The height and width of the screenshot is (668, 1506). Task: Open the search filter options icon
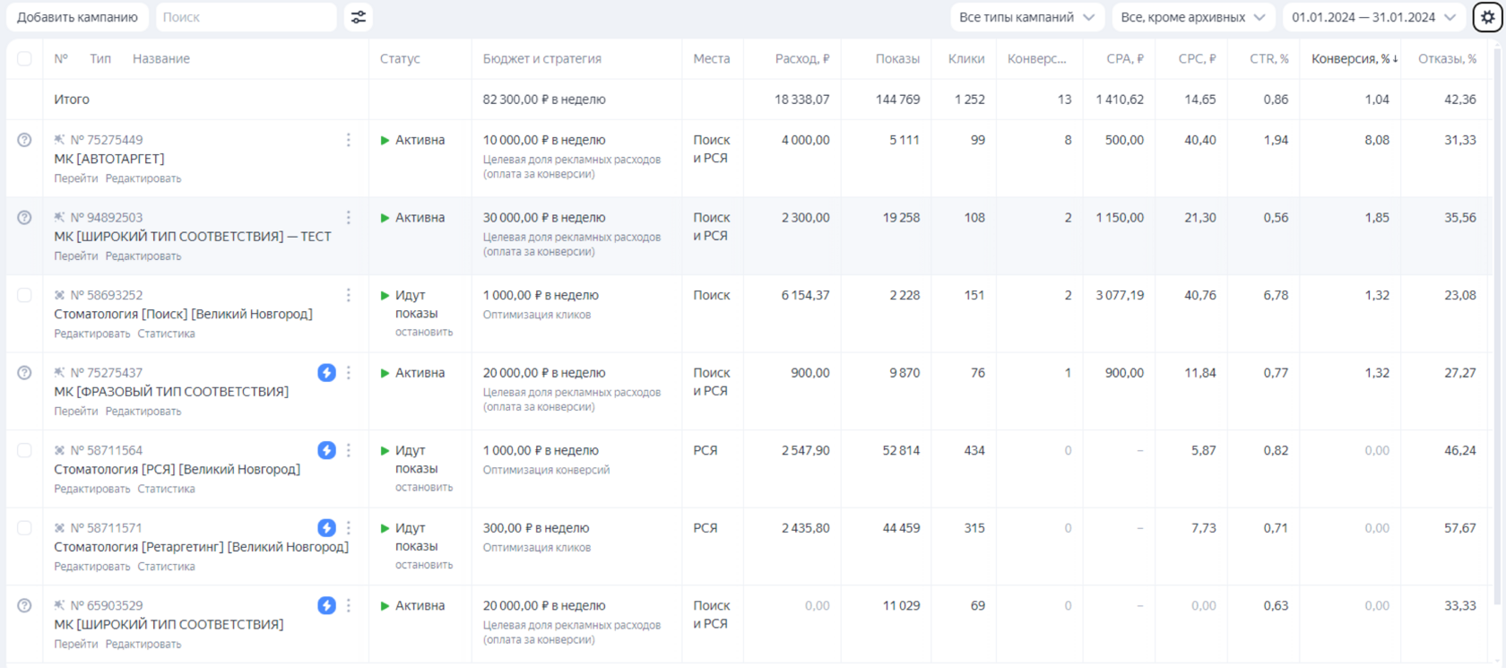[359, 17]
